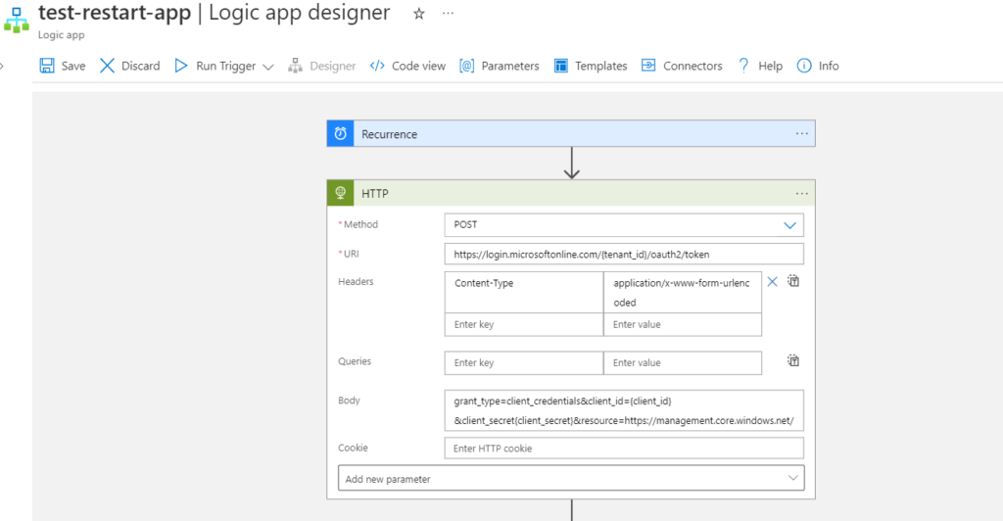Switch to Designer view

(x=321, y=66)
